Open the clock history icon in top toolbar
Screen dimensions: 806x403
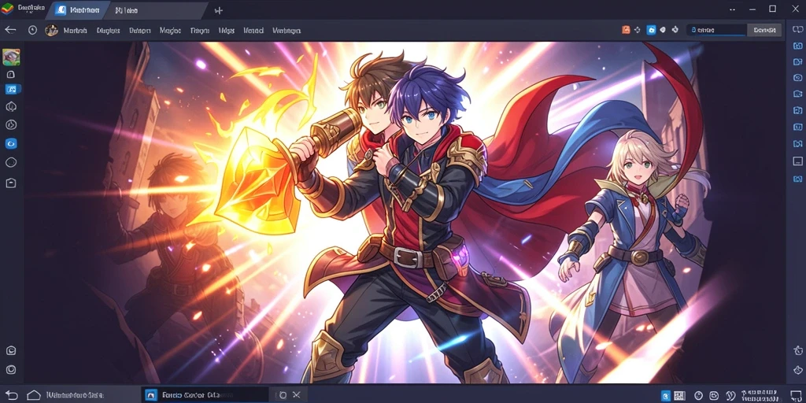tap(32, 31)
